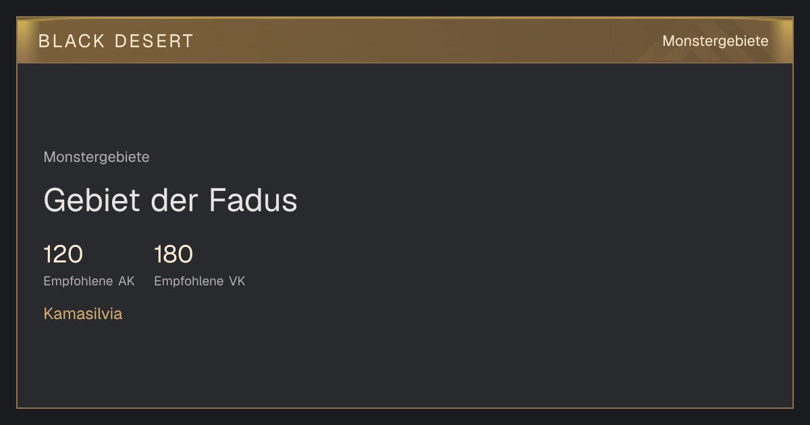Click the 120 attack value

click(63, 254)
